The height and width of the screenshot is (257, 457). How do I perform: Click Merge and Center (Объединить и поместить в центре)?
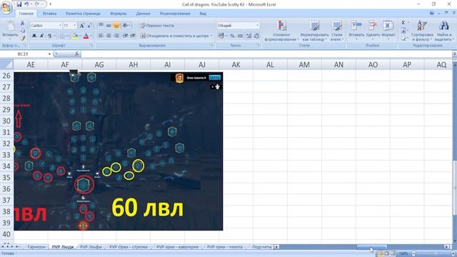click(x=176, y=36)
